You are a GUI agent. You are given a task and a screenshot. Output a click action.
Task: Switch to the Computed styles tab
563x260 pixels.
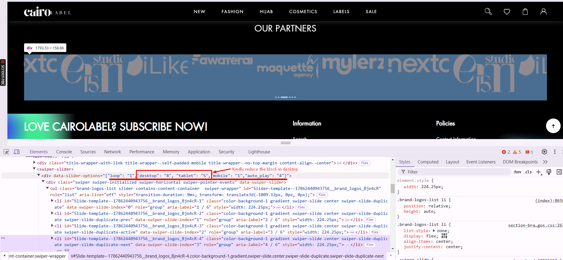428,162
